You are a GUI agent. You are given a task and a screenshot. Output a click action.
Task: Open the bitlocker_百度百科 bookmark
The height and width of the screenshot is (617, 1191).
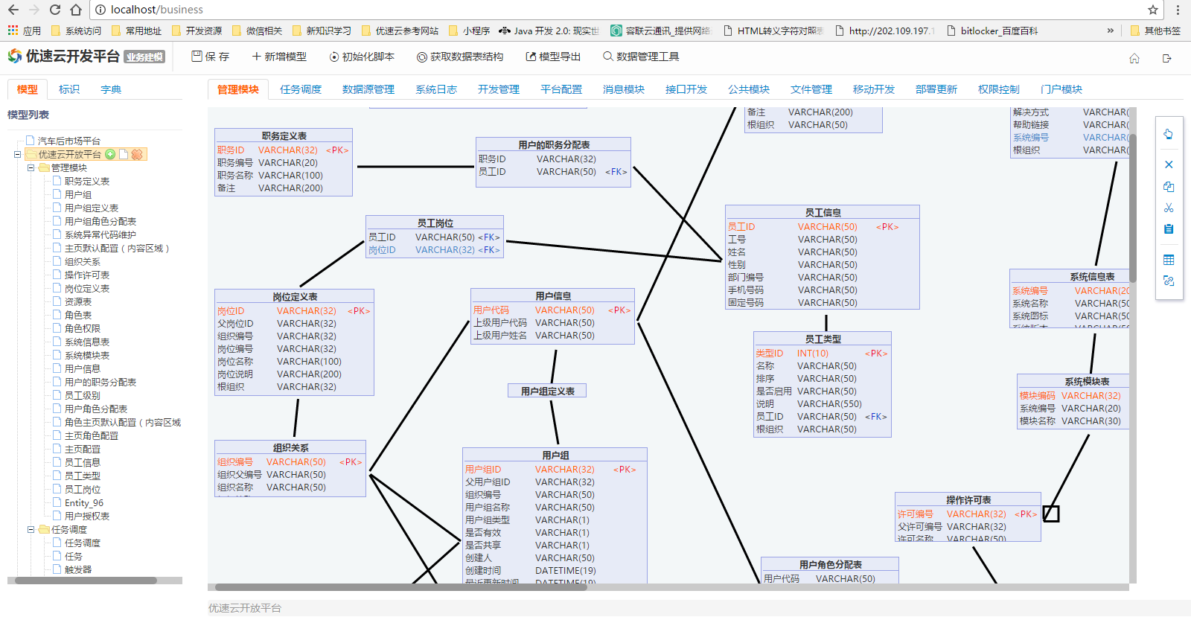(992, 31)
